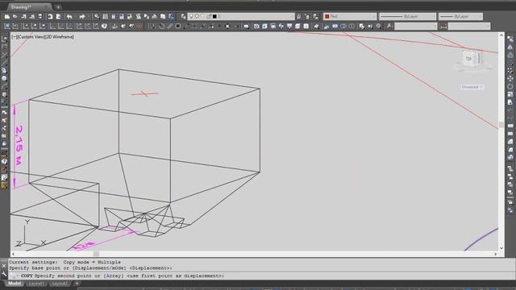Click the horizontal scrollbar right arrow
This screenshot has height=290, width=516.
(495, 254)
